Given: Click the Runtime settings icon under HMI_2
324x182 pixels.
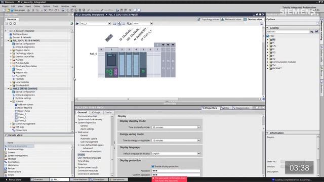Looking at the screenshot, I should (14, 98).
